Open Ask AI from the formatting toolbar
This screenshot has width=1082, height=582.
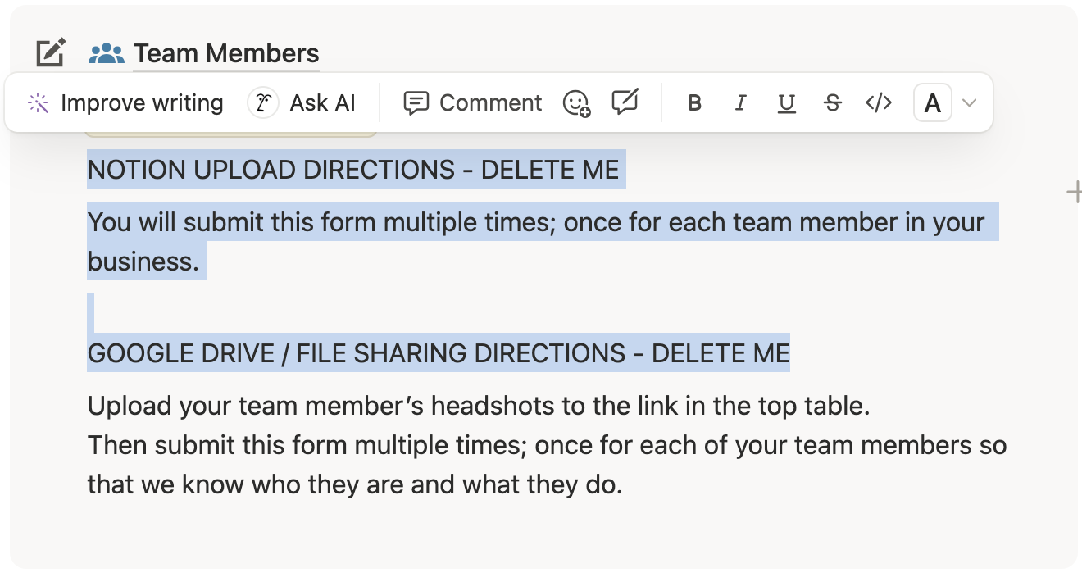pyautogui.click(x=302, y=103)
